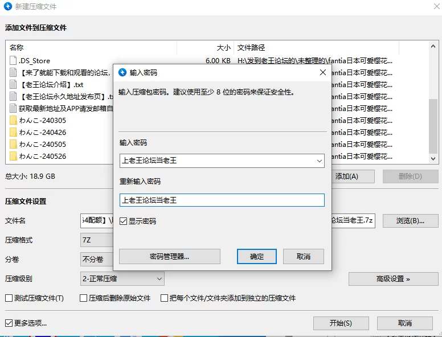Expand the 高级设置 » options
This screenshot has height=337, width=442.
(392, 279)
